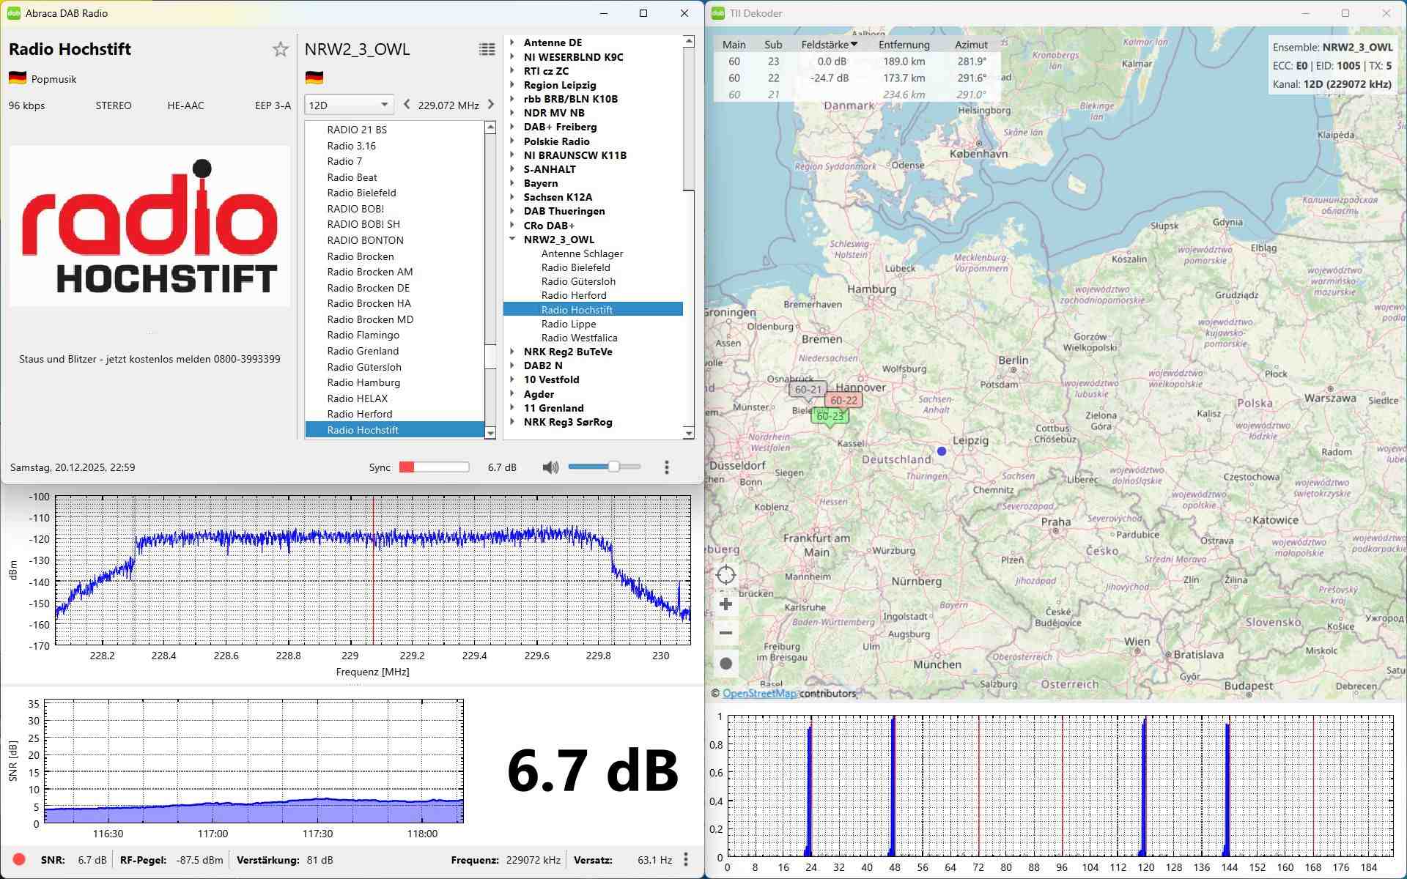Select Radio Herford in service list
Screen dimensions: 1407x879
point(359,414)
